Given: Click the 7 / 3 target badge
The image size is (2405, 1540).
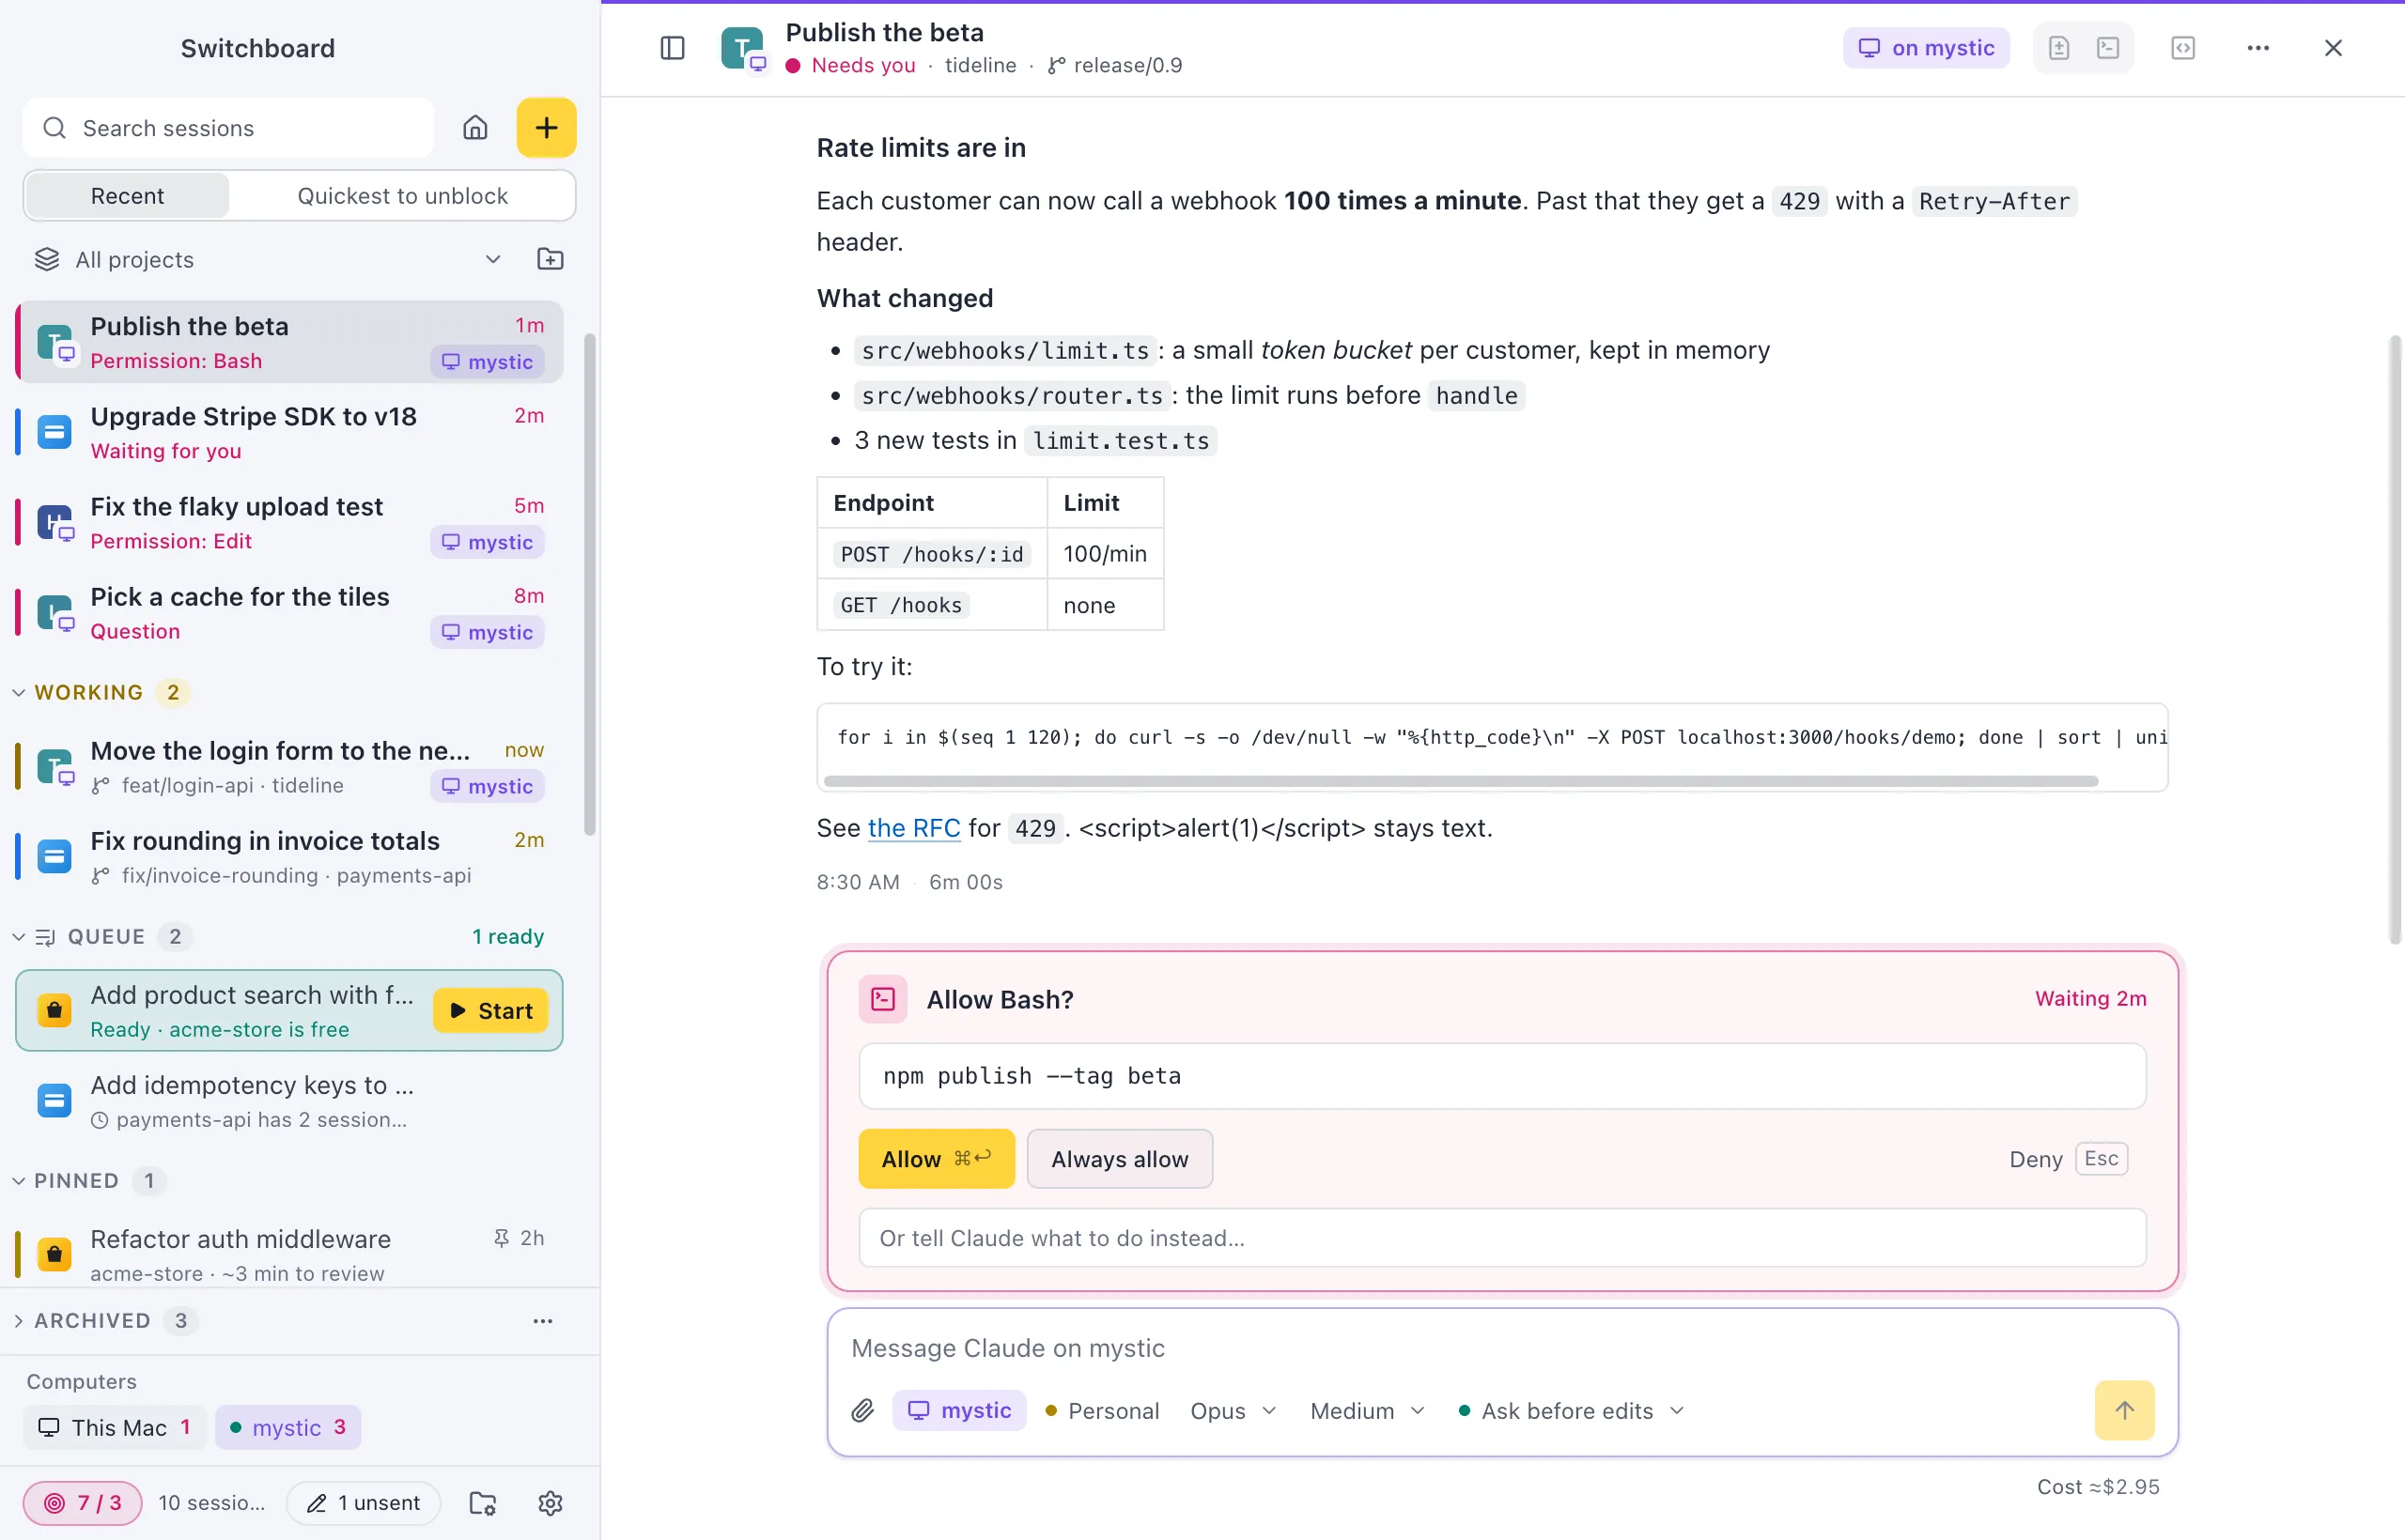Looking at the screenshot, I should 83,1503.
